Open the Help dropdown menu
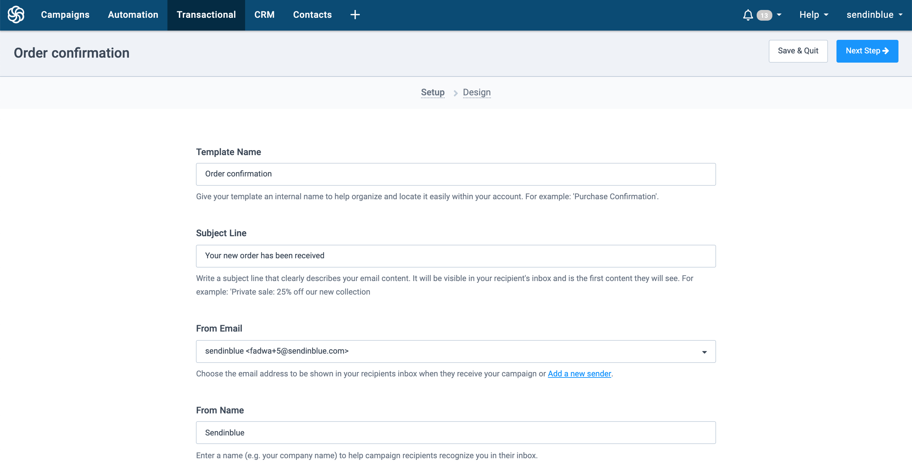This screenshot has width=912, height=476. 814,15
